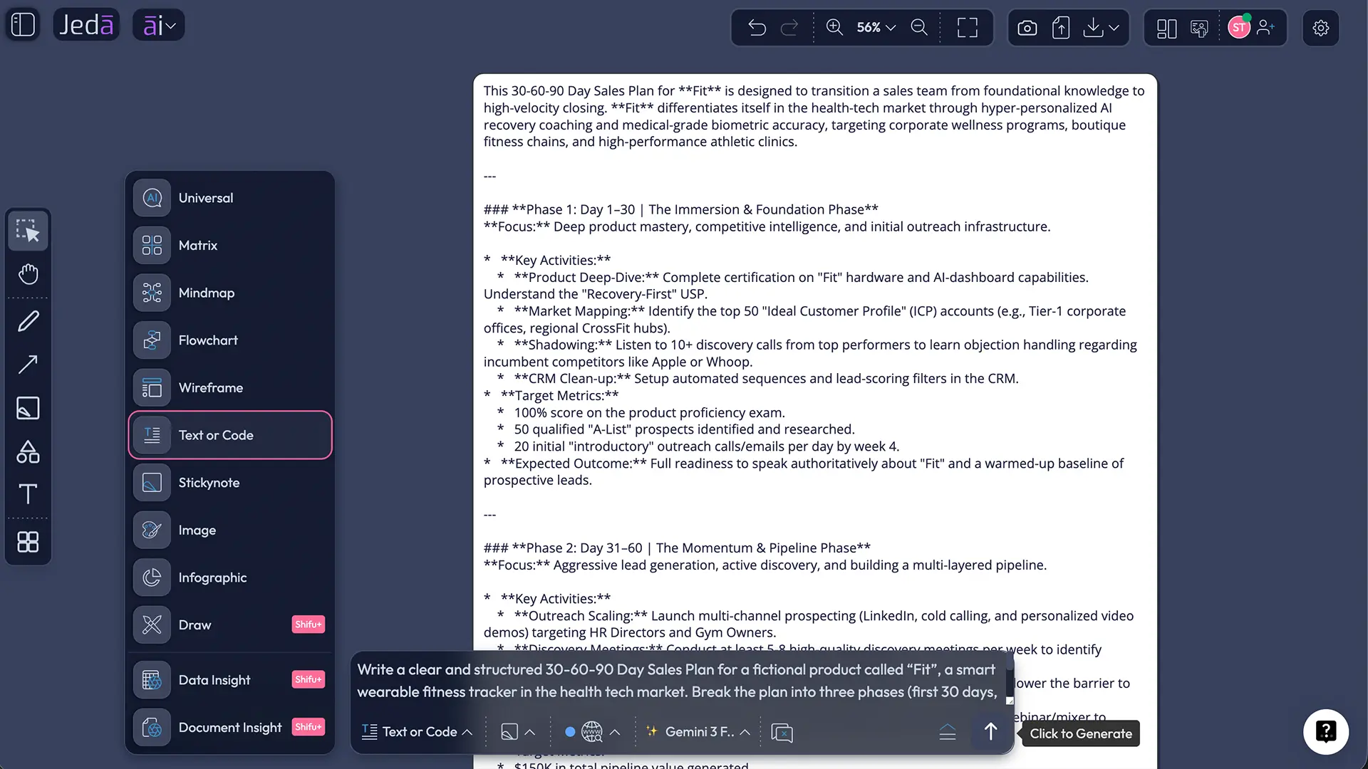
Task: Click the upload file icon
Action: click(x=1061, y=28)
